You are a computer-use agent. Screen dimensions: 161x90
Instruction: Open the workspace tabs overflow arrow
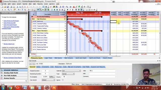pos(159,58)
